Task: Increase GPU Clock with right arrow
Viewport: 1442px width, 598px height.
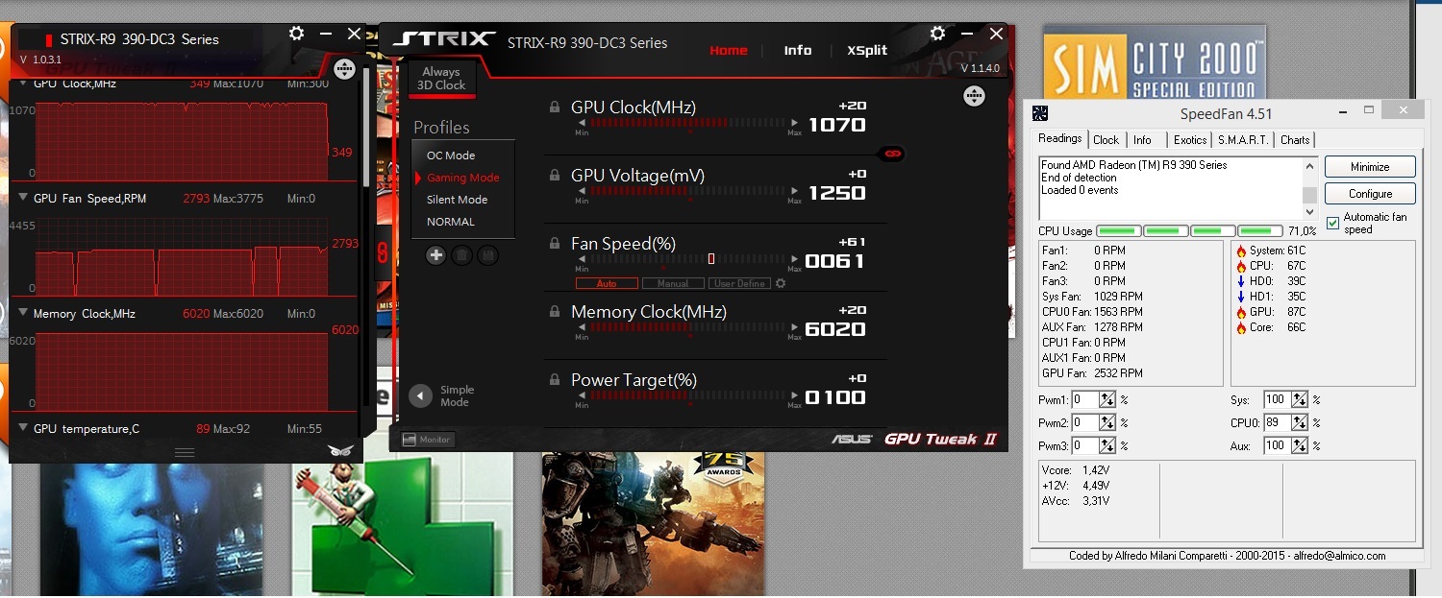Action: (x=794, y=123)
